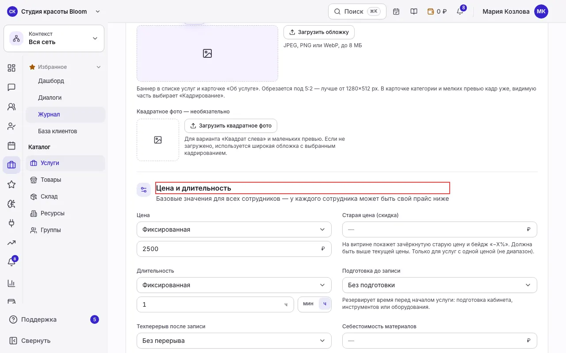Expand the «Подготовка до записи» dropdown
The height and width of the screenshot is (353, 566).
point(440,285)
